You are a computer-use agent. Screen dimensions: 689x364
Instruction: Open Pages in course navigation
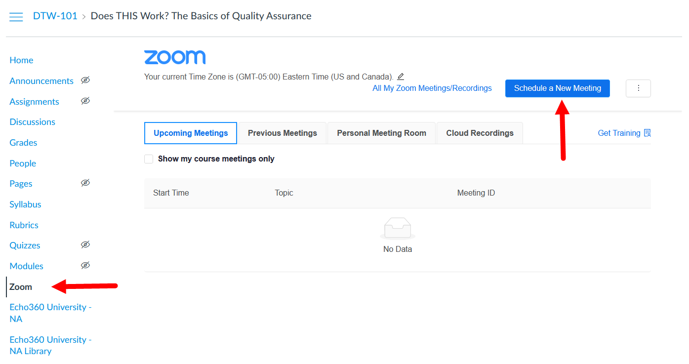tap(21, 184)
